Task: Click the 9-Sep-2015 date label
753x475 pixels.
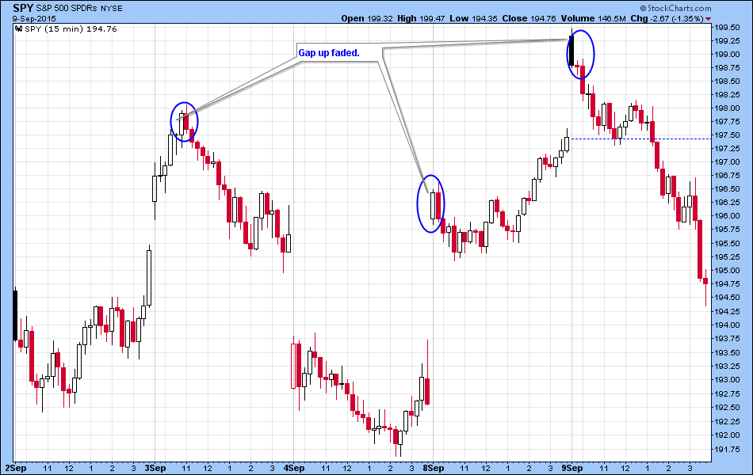Action: (34, 19)
